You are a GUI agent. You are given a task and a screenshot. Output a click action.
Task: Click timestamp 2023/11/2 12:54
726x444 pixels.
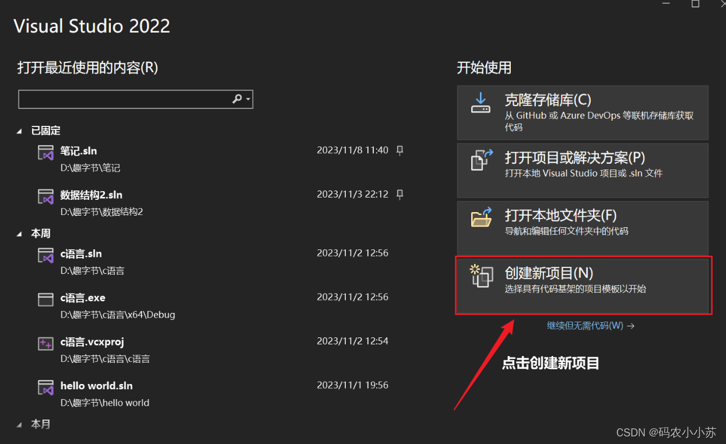coord(352,341)
